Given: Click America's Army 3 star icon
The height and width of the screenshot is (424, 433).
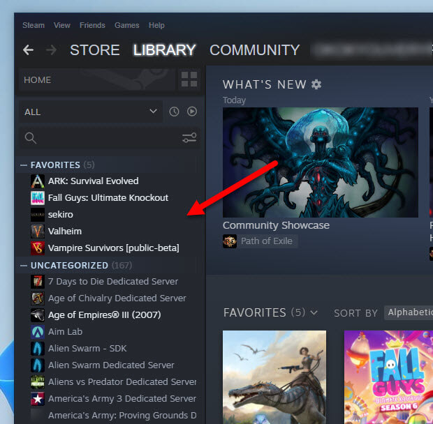Looking at the screenshot, I should (x=38, y=399).
